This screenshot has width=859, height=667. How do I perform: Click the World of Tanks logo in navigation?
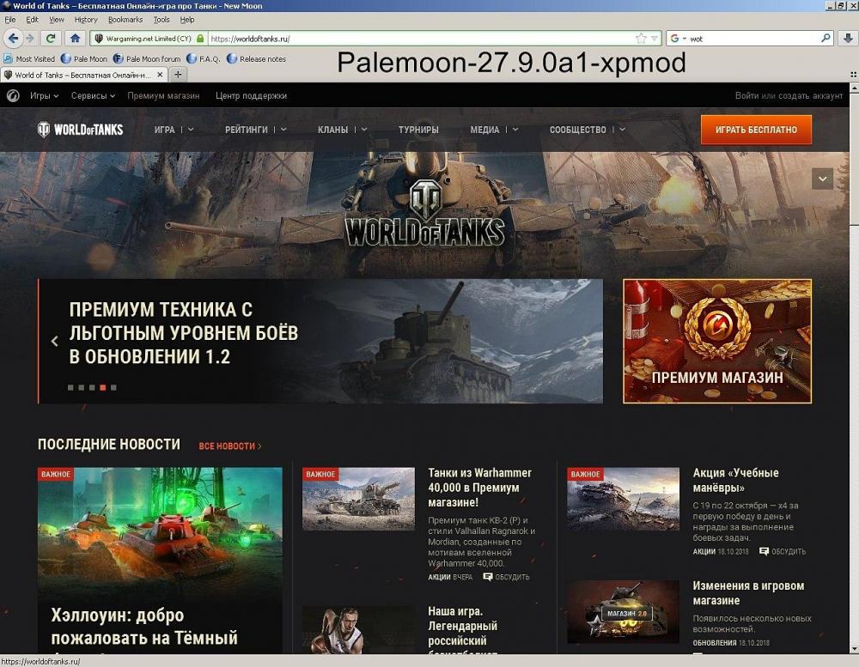click(80, 130)
